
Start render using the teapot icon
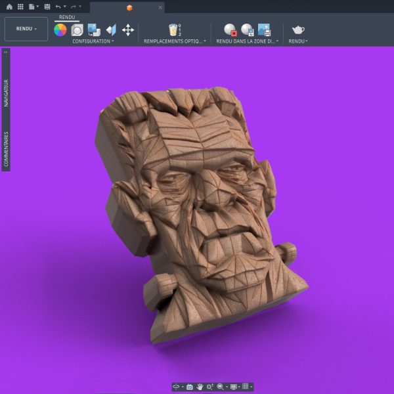[x=298, y=30]
